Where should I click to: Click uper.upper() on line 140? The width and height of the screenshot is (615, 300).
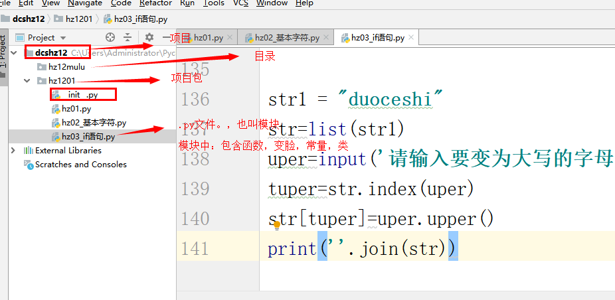click(x=436, y=219)
